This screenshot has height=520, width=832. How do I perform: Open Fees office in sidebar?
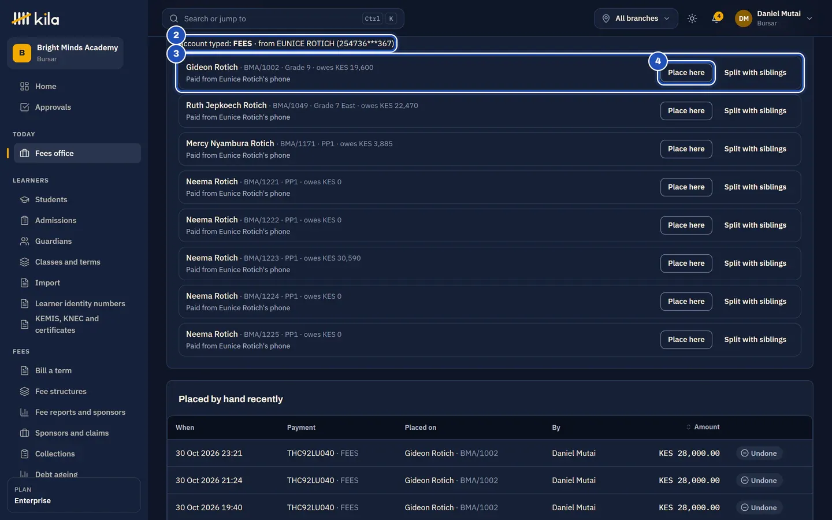point(77,153)
